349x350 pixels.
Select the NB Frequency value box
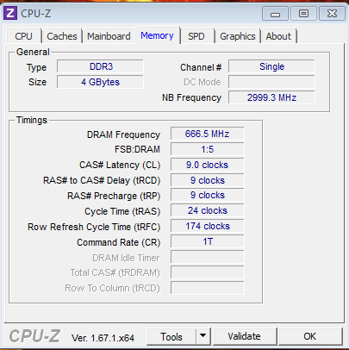[x=271, y=97]
